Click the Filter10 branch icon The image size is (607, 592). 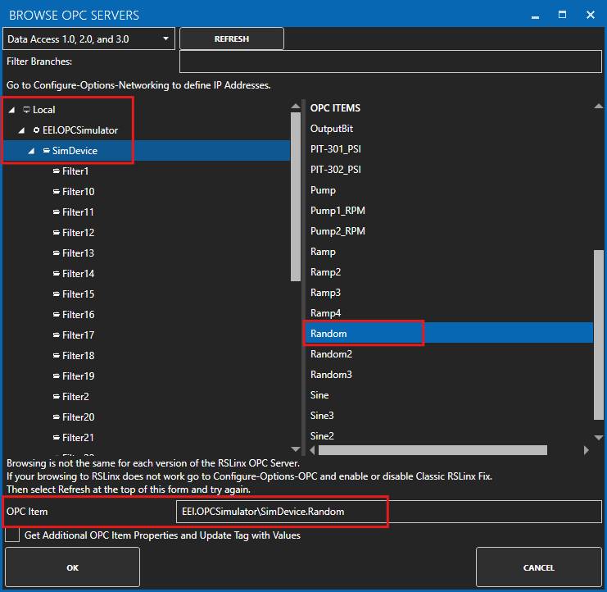[x=57, y=191]
